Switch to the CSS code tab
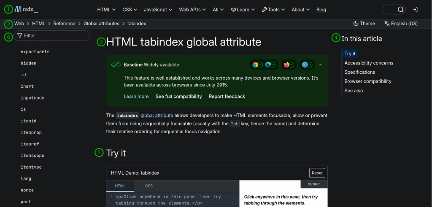 (149, 186)
